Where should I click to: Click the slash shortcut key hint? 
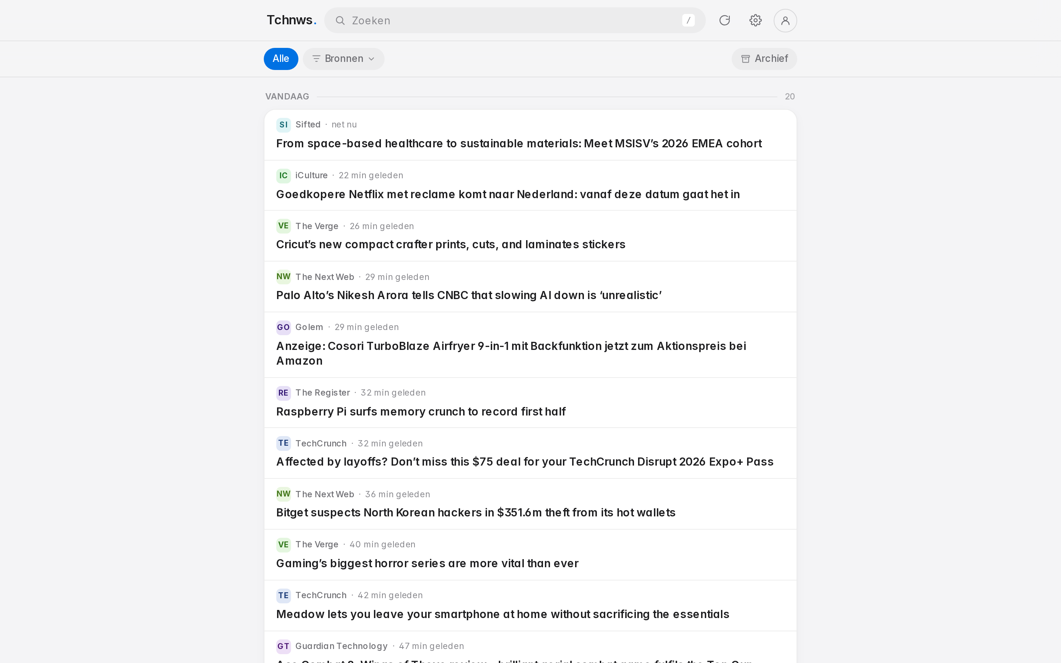coord(688,20)
